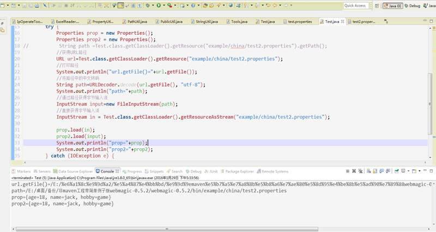Viewport: 436px width, 232px height.
Task: Open the JUnit view tab
Action: point(211,172)
